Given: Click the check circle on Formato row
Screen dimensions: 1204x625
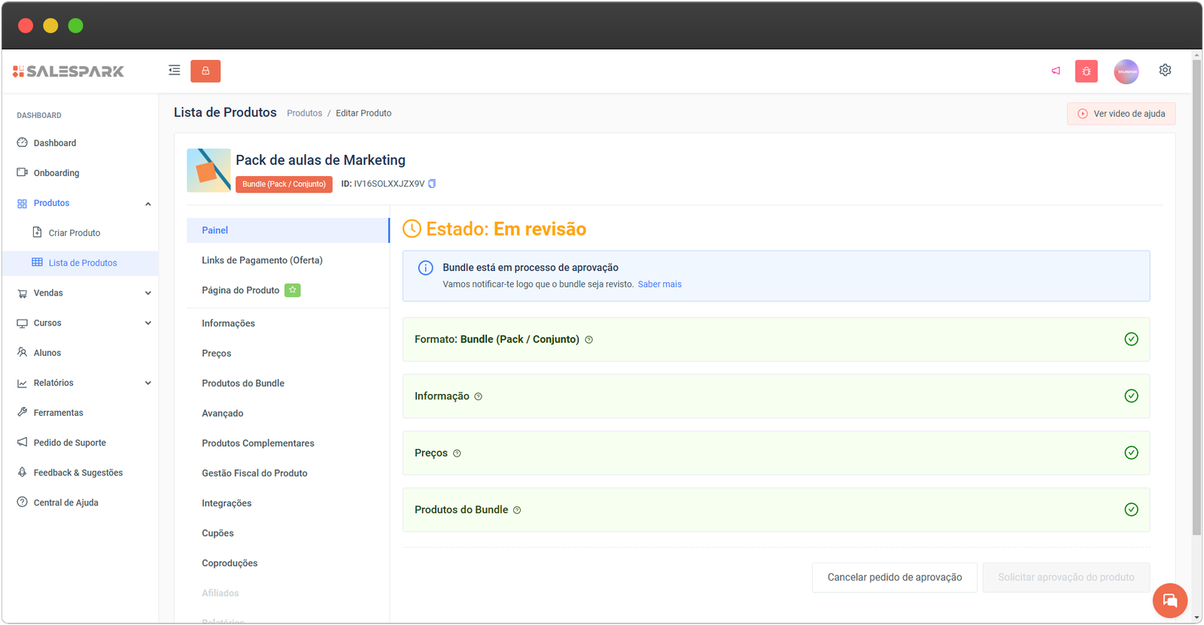Looking at the screenshot, I should 1131,339.
